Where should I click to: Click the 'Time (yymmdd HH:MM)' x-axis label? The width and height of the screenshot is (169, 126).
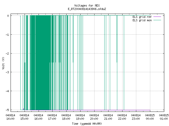coord(87,124)
